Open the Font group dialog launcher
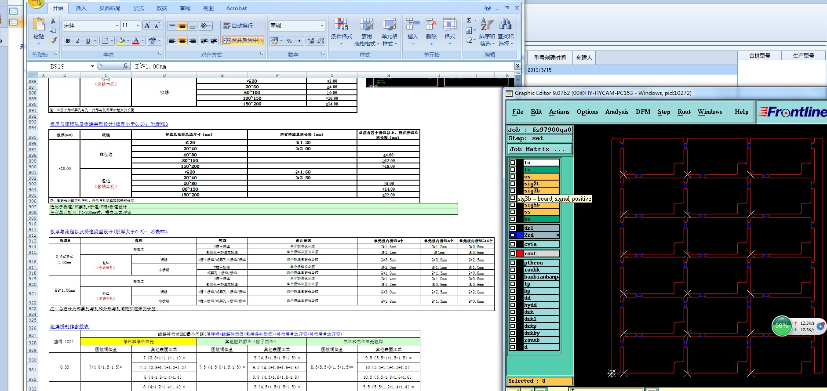 coord(160,54)
